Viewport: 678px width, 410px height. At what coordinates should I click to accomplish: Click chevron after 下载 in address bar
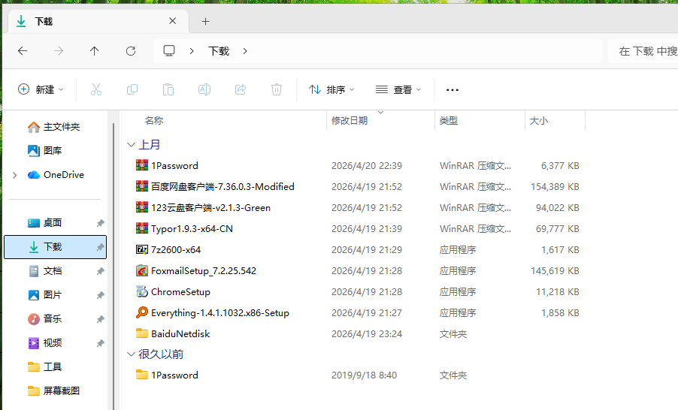245,51
